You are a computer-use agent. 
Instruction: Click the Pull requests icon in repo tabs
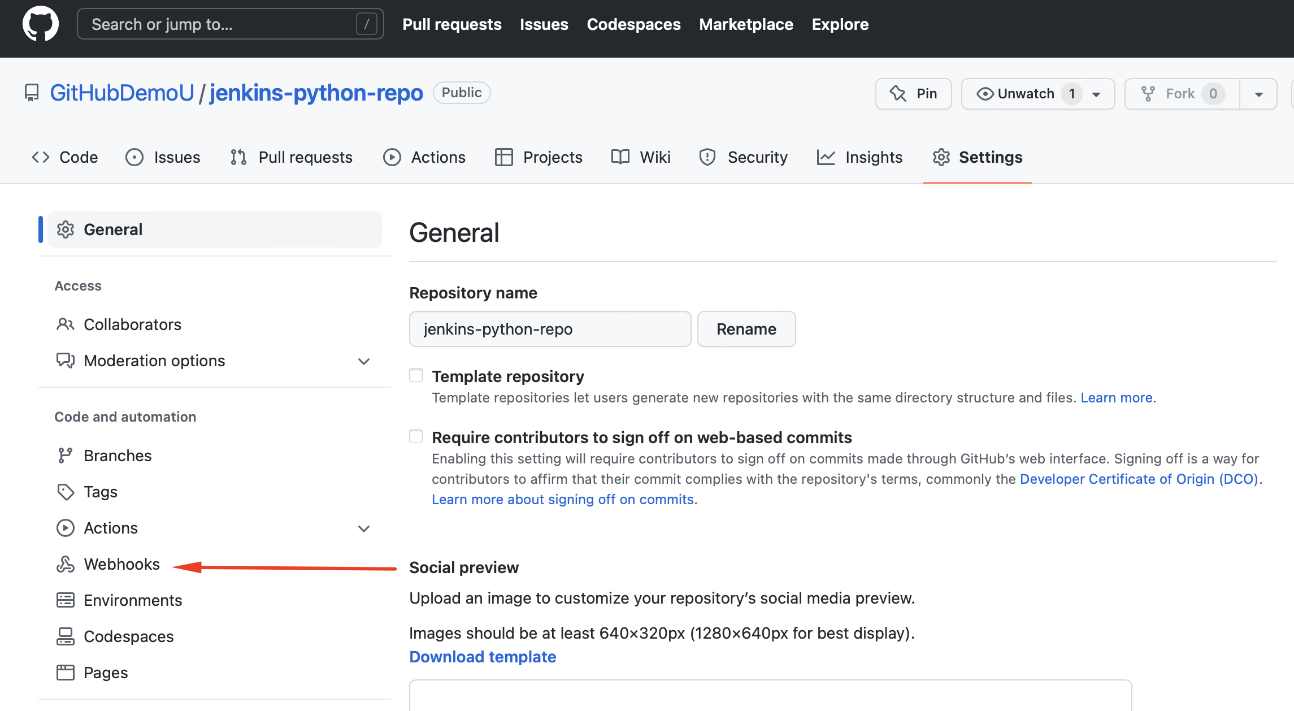238,157
